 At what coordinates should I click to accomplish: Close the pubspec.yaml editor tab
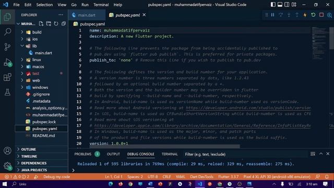144,15
